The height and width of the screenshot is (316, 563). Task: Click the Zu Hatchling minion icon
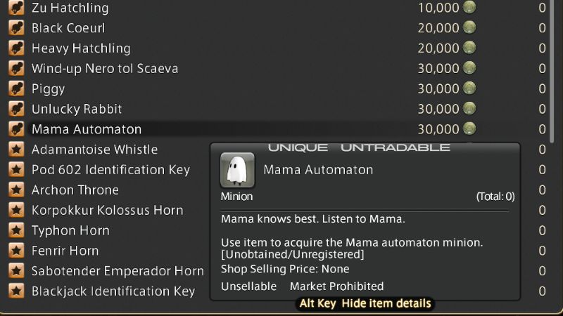click(x=16, y=8)
